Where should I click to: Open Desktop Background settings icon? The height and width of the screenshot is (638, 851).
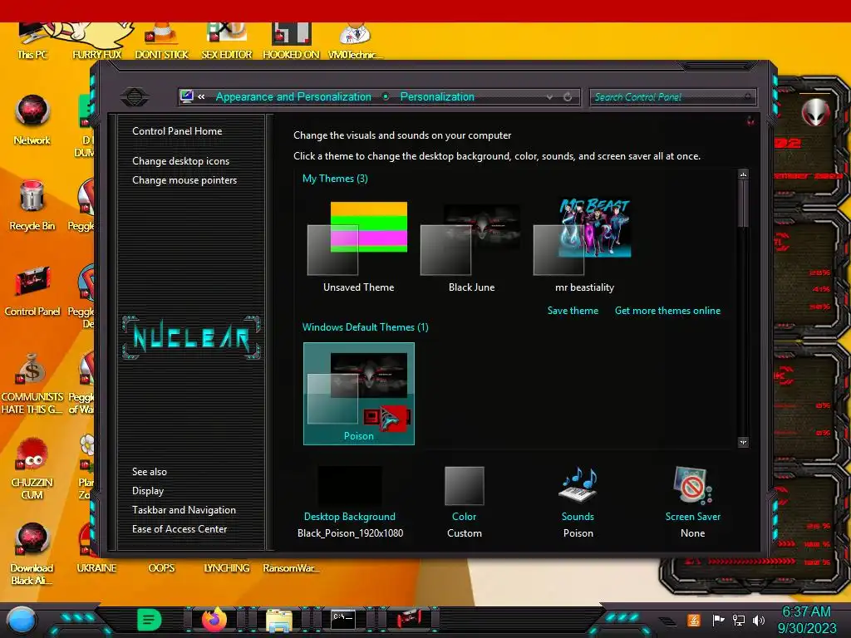(x=350, y=486)
